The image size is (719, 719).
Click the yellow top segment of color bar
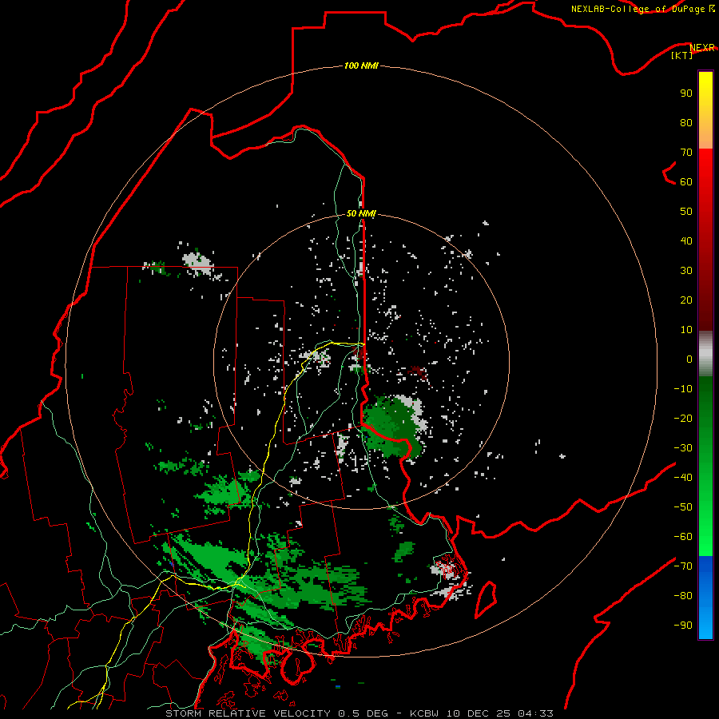point(705,110)
